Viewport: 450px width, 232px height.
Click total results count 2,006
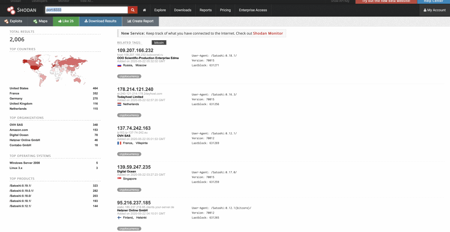tap(17, 39)
